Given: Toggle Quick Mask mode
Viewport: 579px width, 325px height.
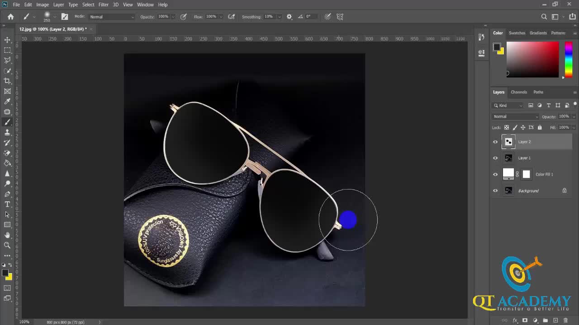Looking at the screenshot, I should 7,288.
